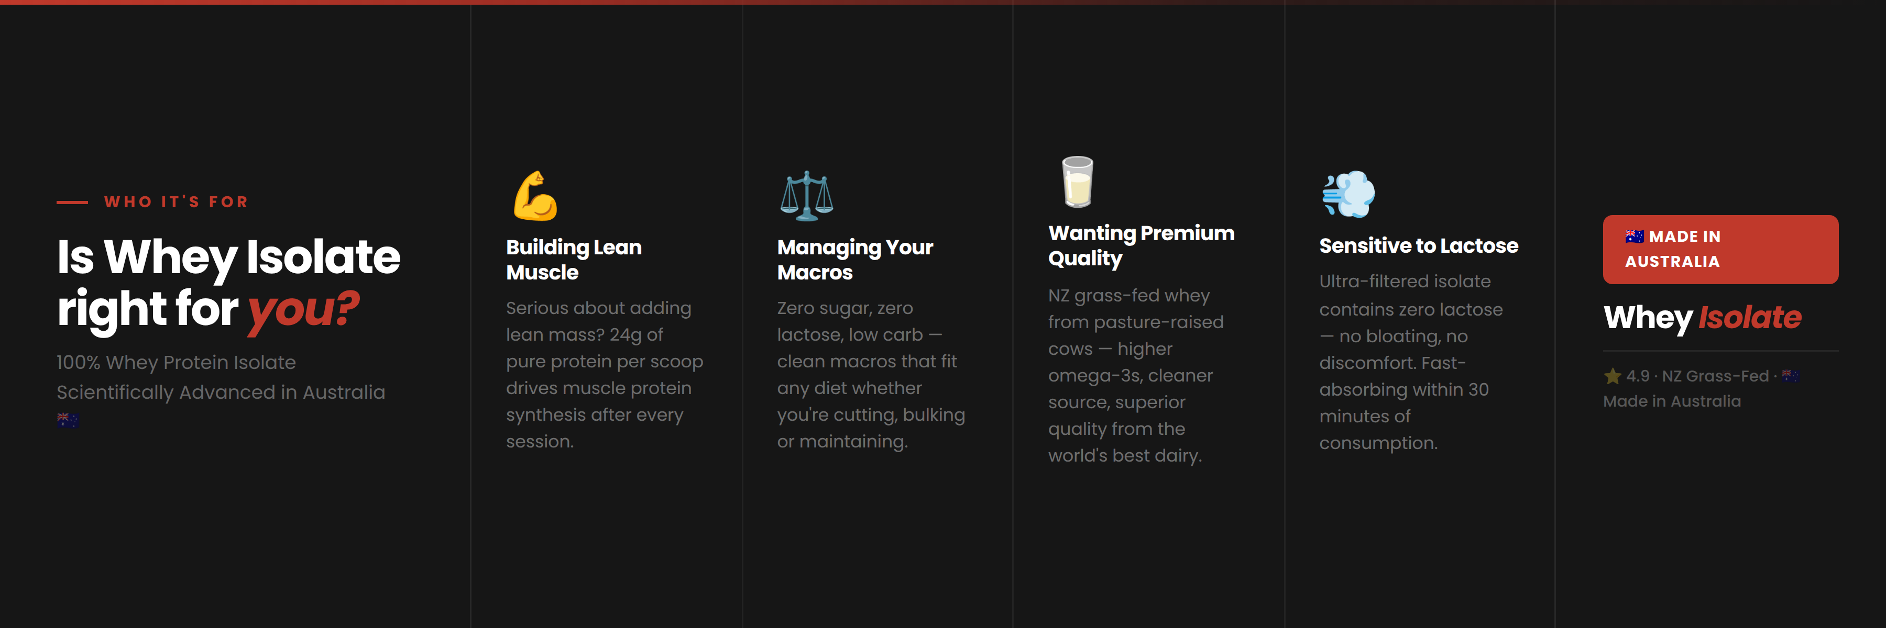Image resolution: width=1886 pixels, height=628 pixels.
Task: Click the balance scale icon
Action: 806,196
